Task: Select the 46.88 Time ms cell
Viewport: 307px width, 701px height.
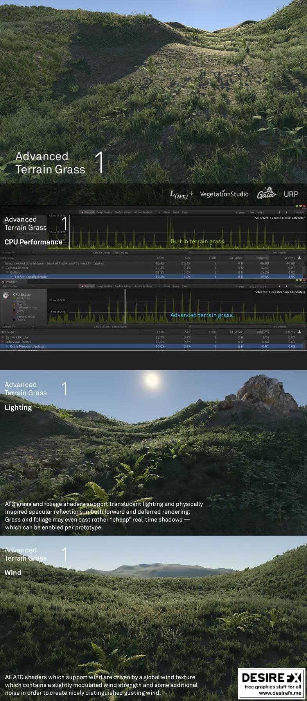Action: pyautogui.click(x=264, y=263)
